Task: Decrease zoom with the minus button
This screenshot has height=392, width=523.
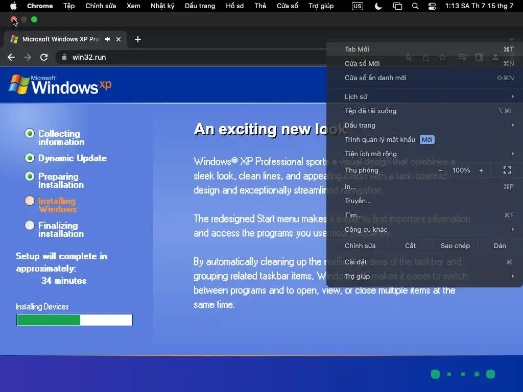Action: coord(440,170)
